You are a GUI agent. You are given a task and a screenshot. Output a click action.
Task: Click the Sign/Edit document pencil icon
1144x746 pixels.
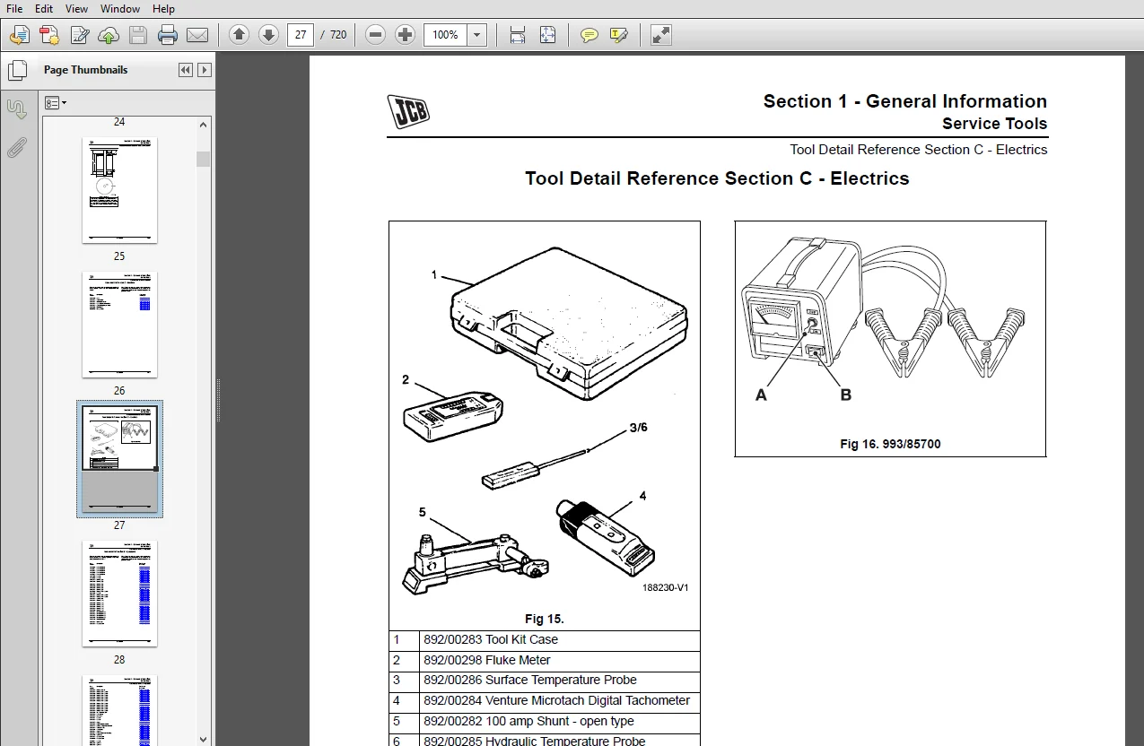click(80, 36)
